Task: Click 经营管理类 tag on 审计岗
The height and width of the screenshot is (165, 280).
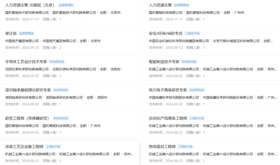Action: pyautogui.click(x=26, y=33)
